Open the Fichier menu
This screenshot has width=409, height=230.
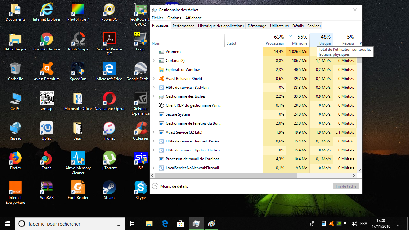[x=157, y=18]
